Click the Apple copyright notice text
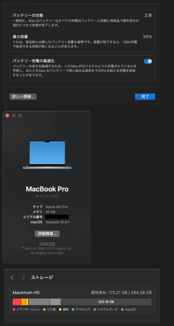 click(x=47, y=251)
